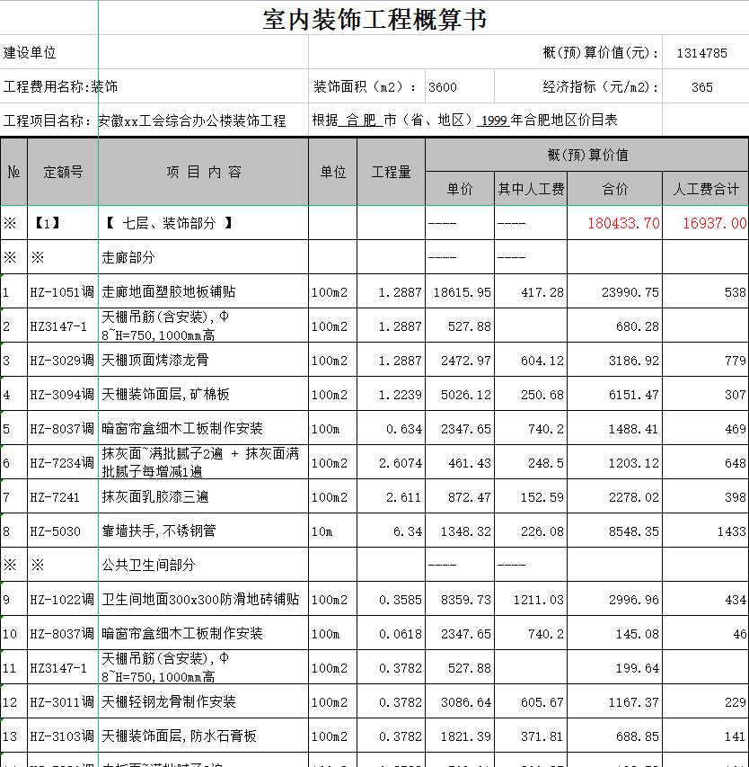Select item '抹灰面乳胶漆三遍'
Screen dimensions: 749x767
point(155,496)
